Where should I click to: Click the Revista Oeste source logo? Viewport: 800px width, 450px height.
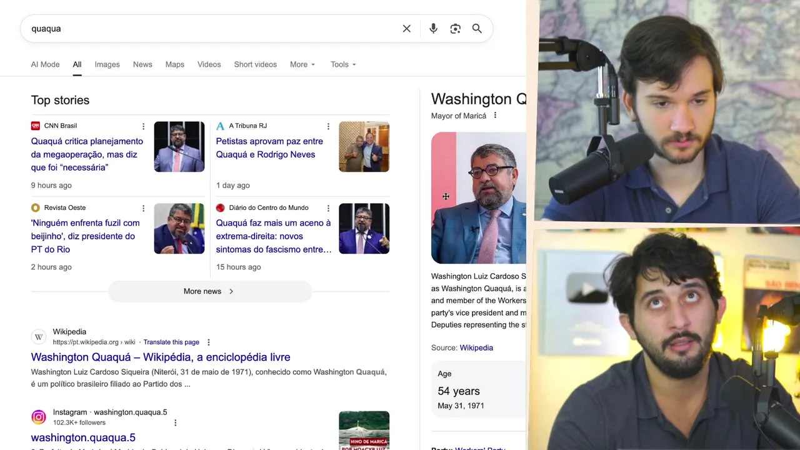(36, 207)
